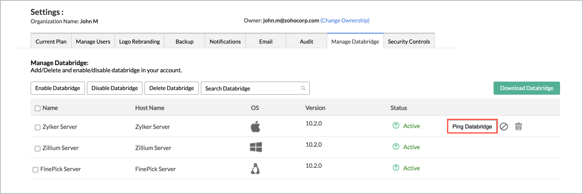The height and width of the screenshot is (194, 583).
Task: Click the Apple OS icon for Zylker Server
Action: tap(255, 126)
